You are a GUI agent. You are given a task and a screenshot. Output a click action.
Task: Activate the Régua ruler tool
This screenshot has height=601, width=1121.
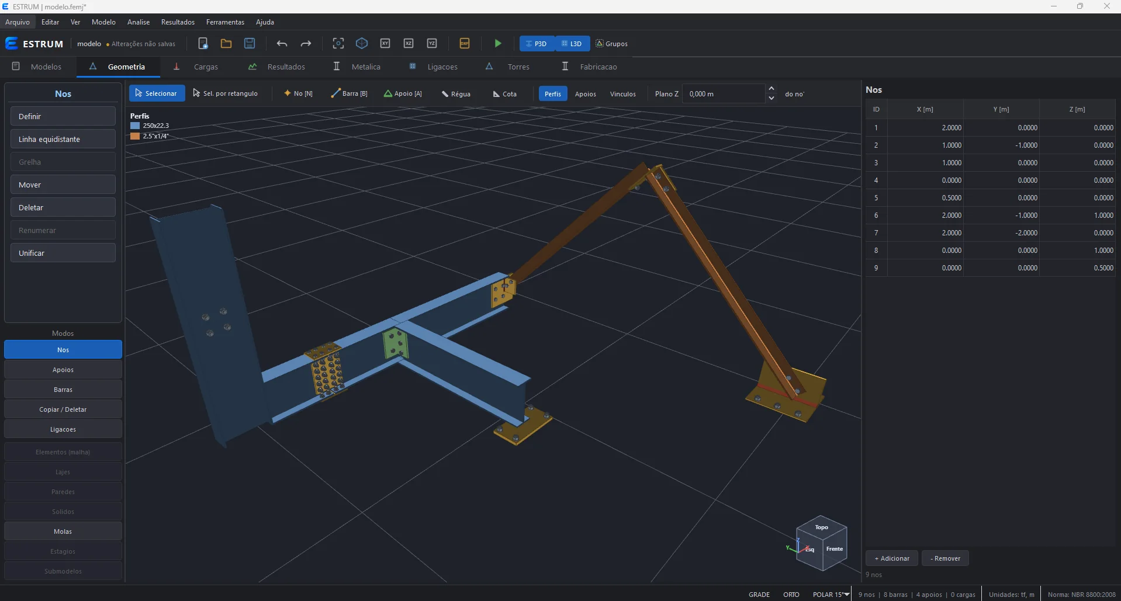[x=456, y=93]
